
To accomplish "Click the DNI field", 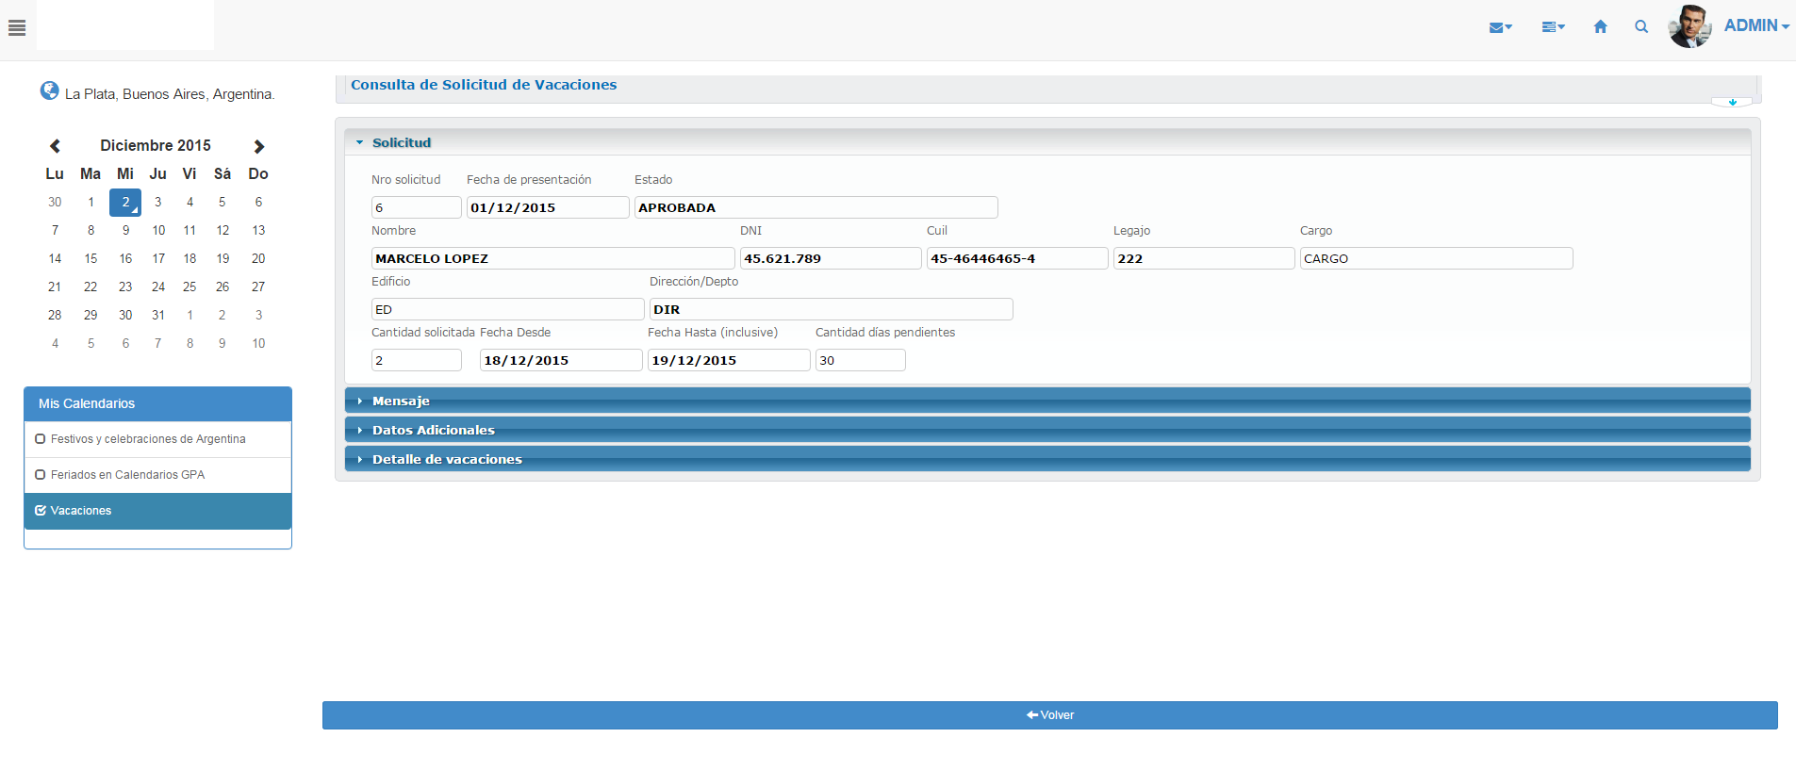I will point(831,258).
